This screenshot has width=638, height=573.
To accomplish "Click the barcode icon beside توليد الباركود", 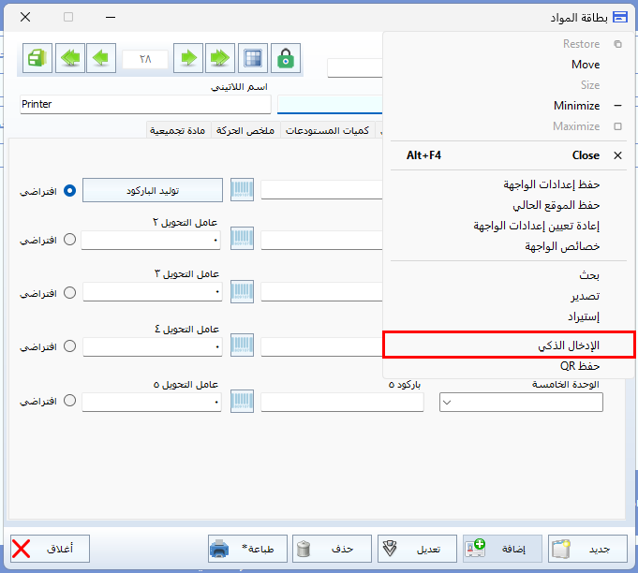I will [x=243, y=190].
